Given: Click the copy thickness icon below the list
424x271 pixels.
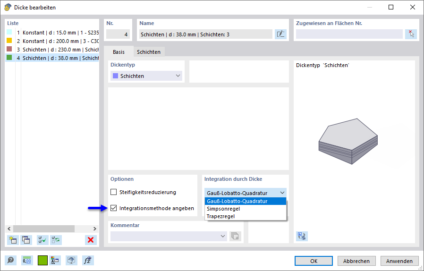Looking at the screenshot, I should [26, 240].
